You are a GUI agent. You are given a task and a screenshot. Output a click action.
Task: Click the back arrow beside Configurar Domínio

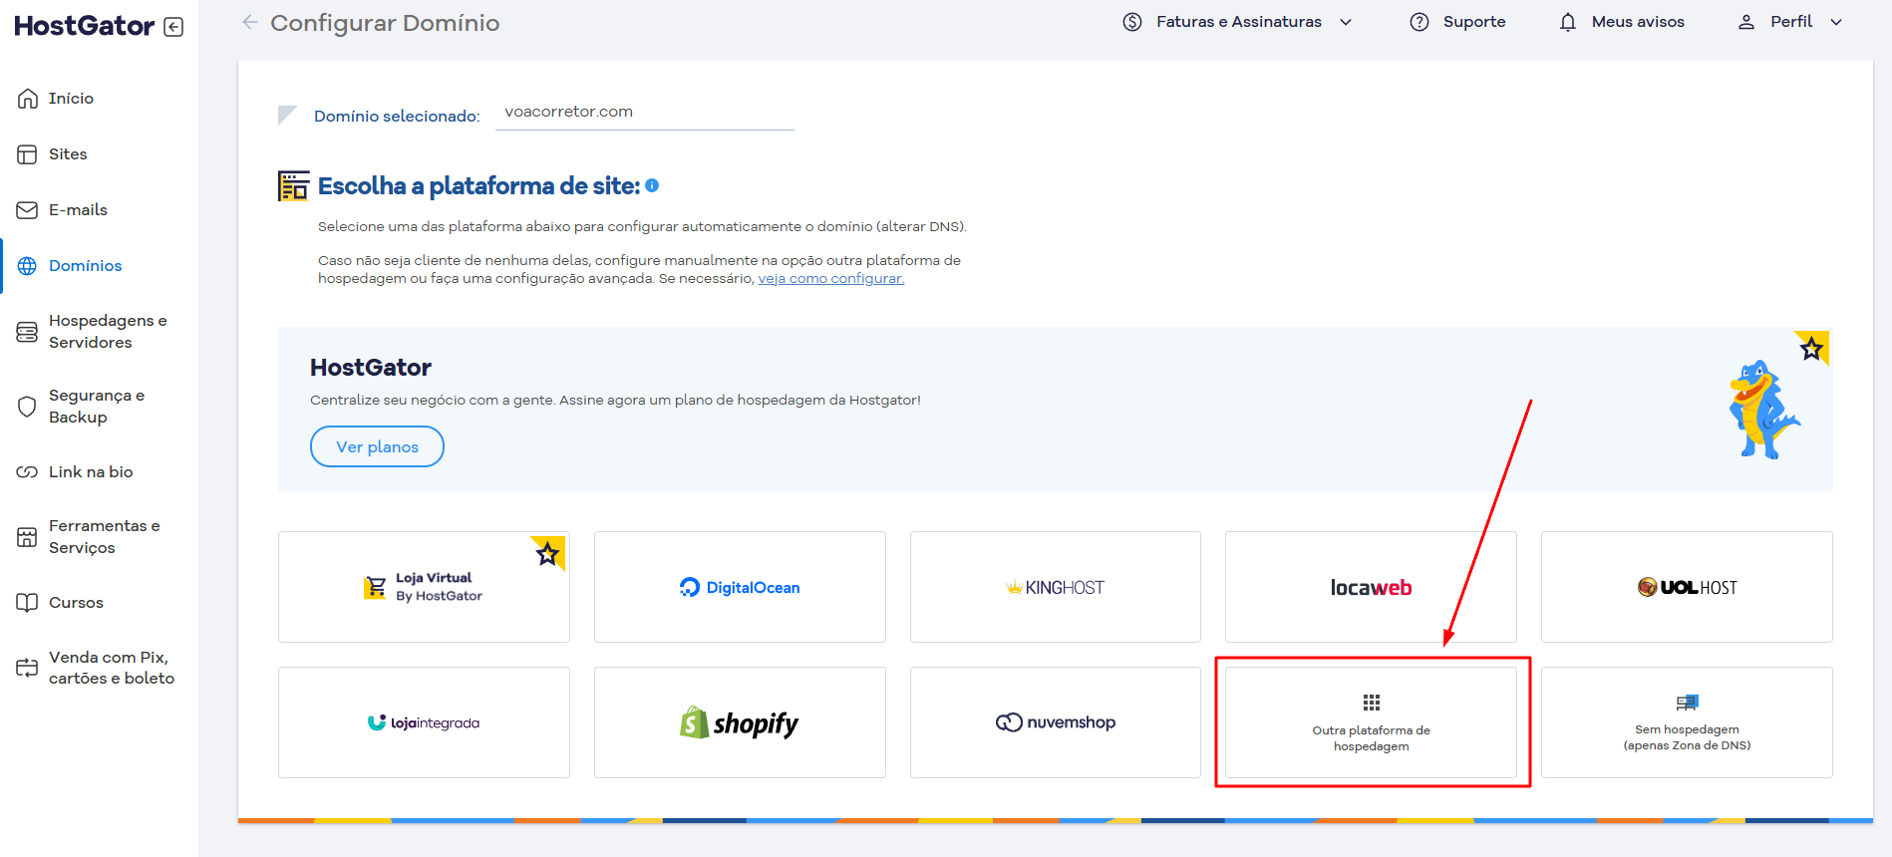pos(250,22)
